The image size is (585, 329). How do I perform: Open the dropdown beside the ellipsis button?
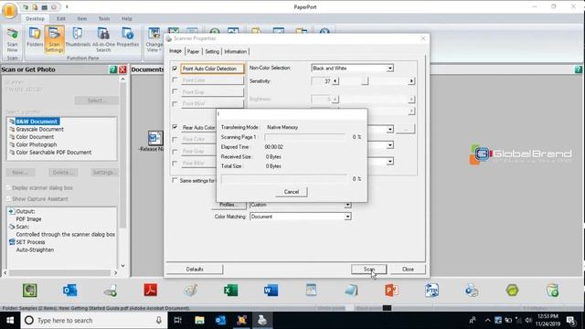click(x=390, y=129)
